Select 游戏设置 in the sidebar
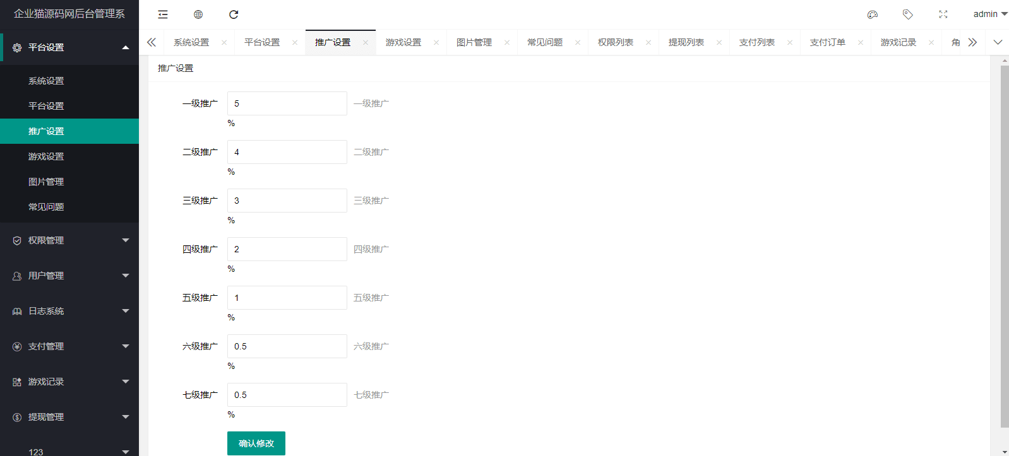The height and width of the screenshot is (456, 1009). tap(46, 156)
